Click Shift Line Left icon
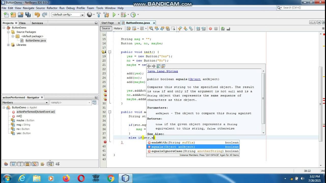The width and height of the screenshot is (326, 183). [x=198, y=28]
